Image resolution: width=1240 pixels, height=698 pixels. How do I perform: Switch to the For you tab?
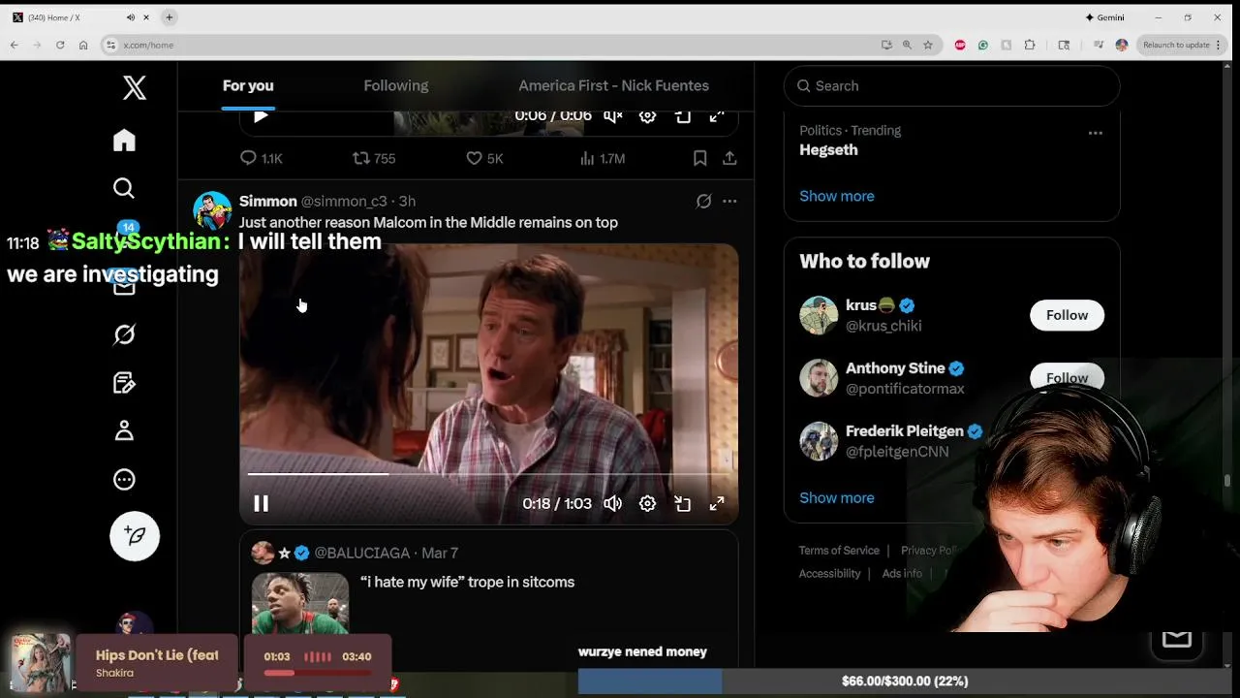click(x=248, y=85)
